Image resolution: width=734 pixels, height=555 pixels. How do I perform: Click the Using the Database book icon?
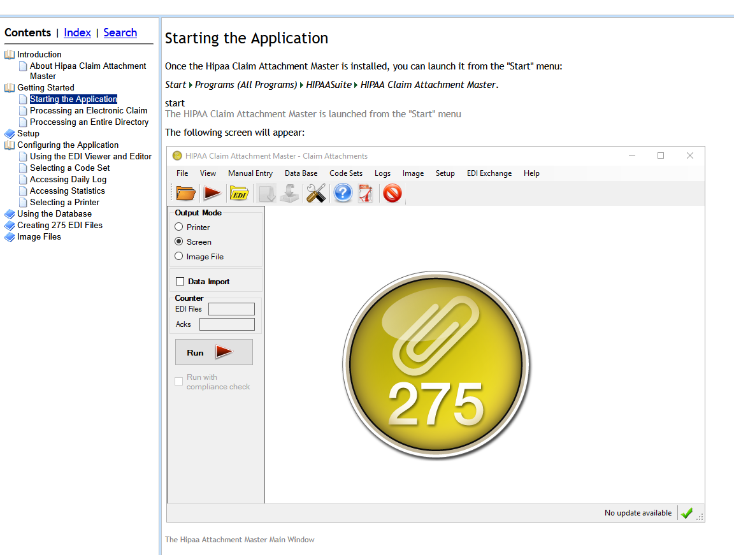10,214
